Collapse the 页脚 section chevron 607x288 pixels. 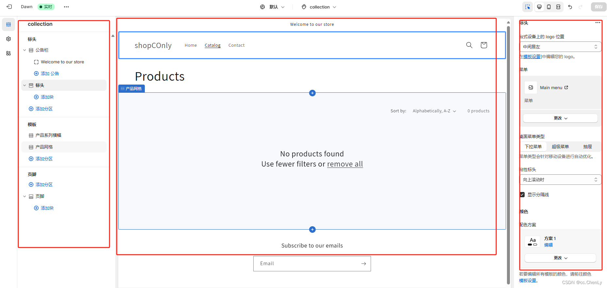[25, 196]
